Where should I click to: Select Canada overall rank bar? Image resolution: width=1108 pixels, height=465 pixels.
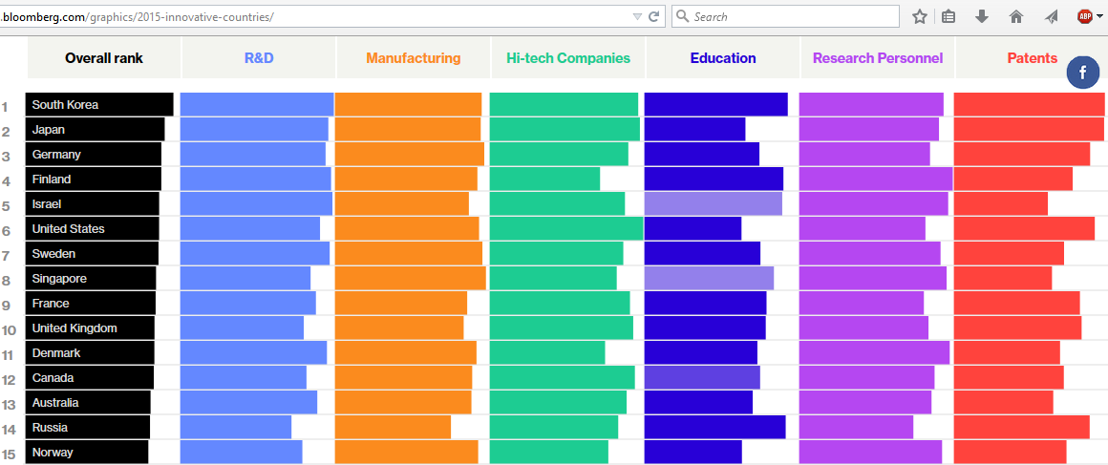click(x=90, y=378)
